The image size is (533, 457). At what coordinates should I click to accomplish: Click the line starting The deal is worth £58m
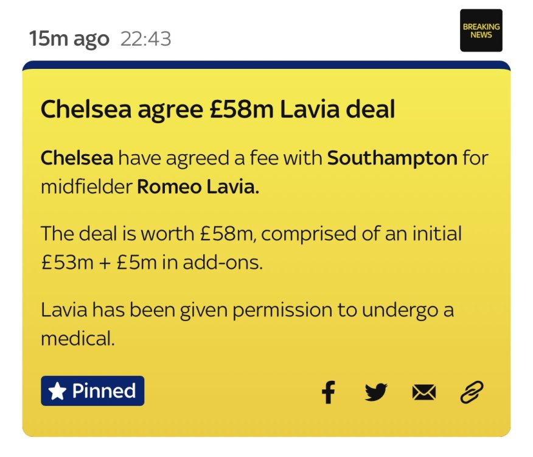coord(251,235)
